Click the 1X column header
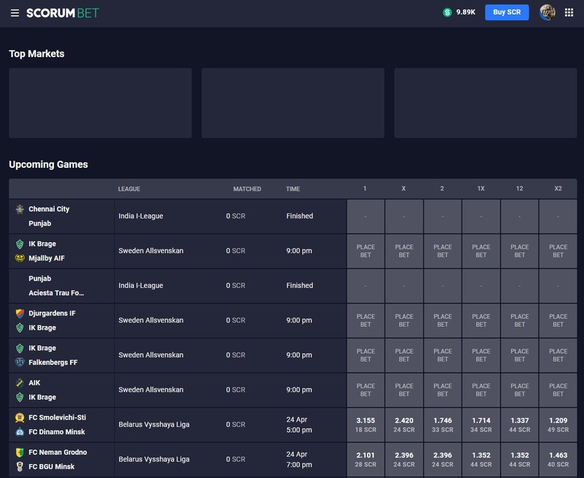The width and height of the screenshot is (584, 478). [x=481, y=189]
